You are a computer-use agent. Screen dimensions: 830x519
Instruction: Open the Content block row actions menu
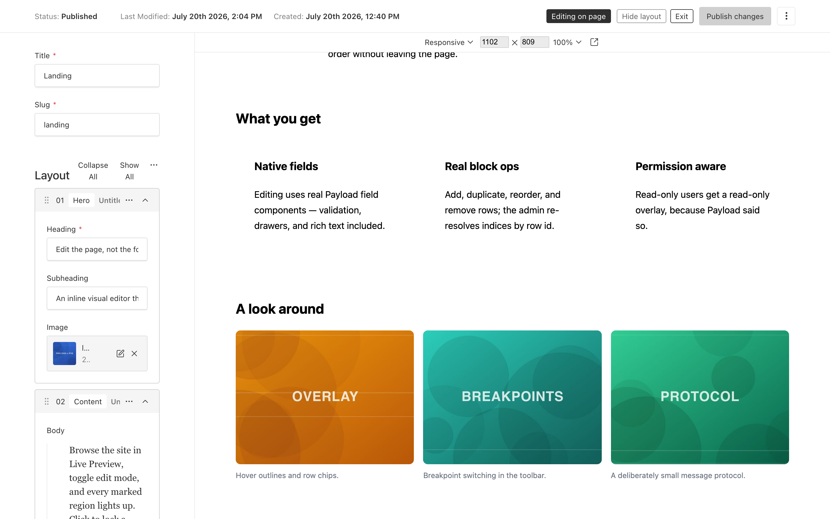(129, 401)
